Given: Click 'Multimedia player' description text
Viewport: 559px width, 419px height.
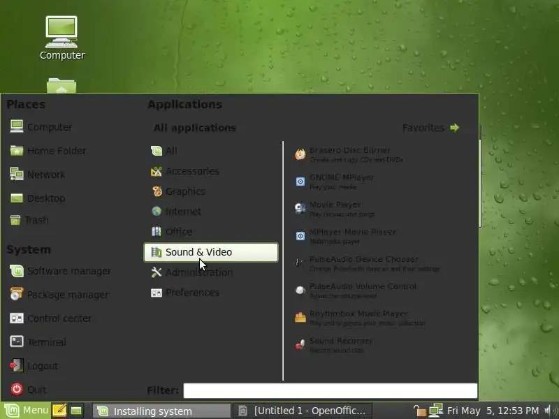Looking at the screenshot, I should pyautogui.click(x=335, y=242).
